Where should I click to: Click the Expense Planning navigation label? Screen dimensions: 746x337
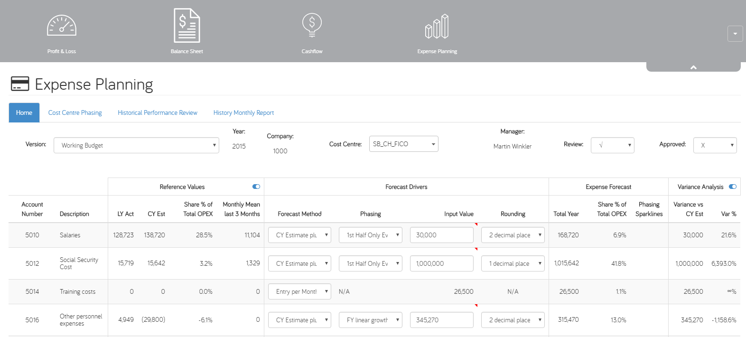(x=437, y=51)
